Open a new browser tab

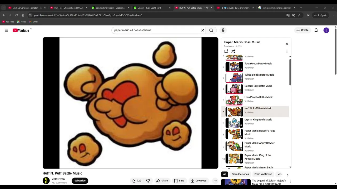pyautogui.click(x=301, y=8)
